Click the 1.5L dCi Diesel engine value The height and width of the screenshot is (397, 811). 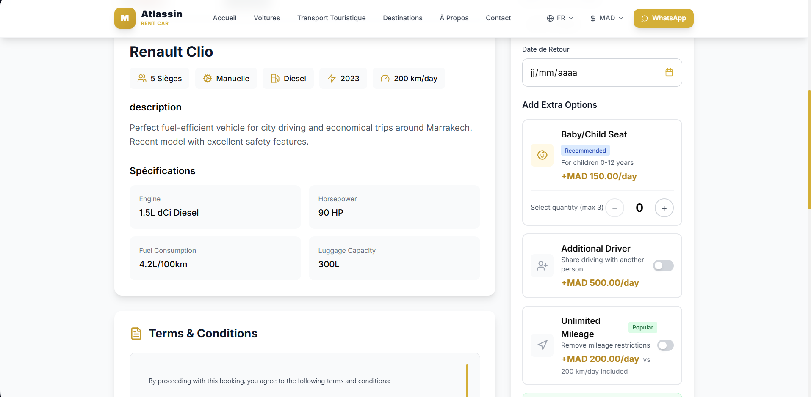pos(169,213)
